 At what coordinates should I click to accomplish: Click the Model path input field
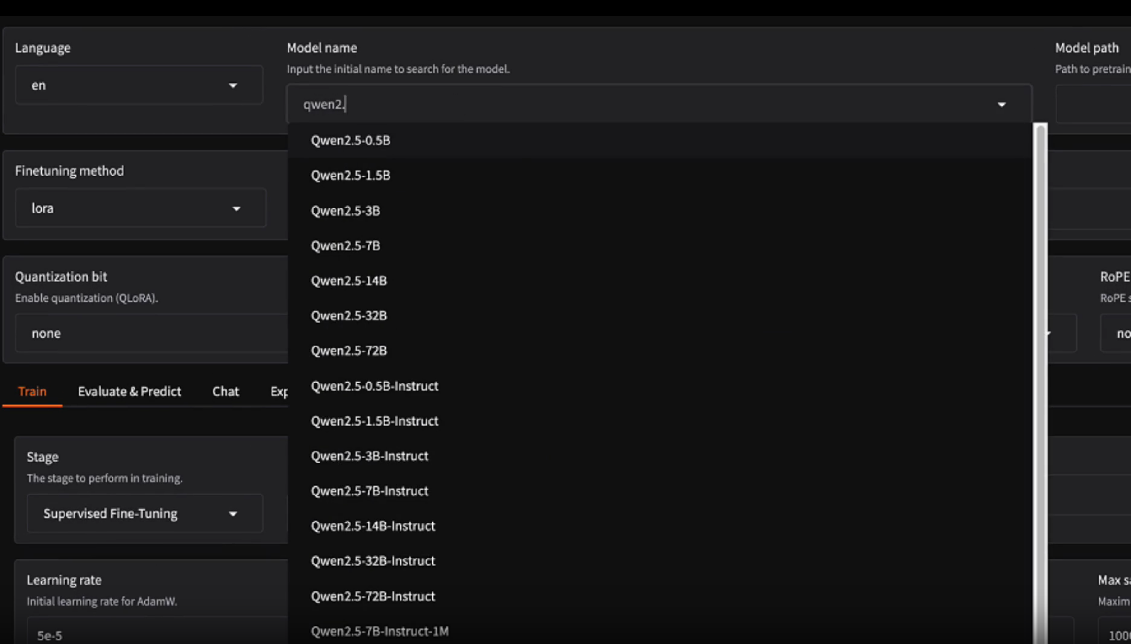coord(1094,104)
